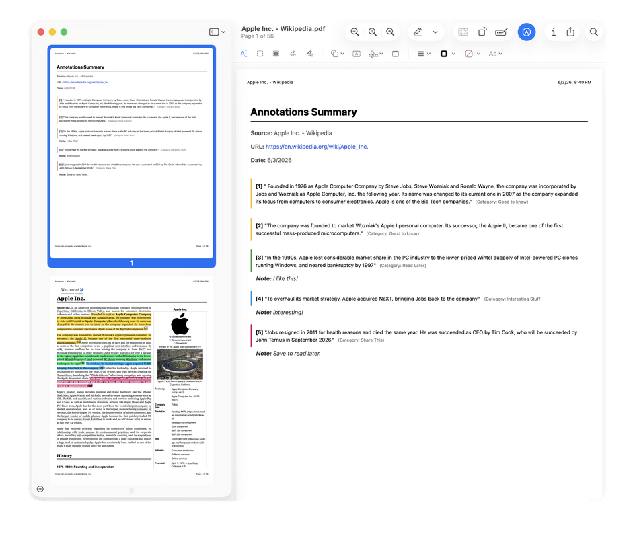635x538 pixels.
Task: Click the green fullscreen window button
Action: point(64,32)
